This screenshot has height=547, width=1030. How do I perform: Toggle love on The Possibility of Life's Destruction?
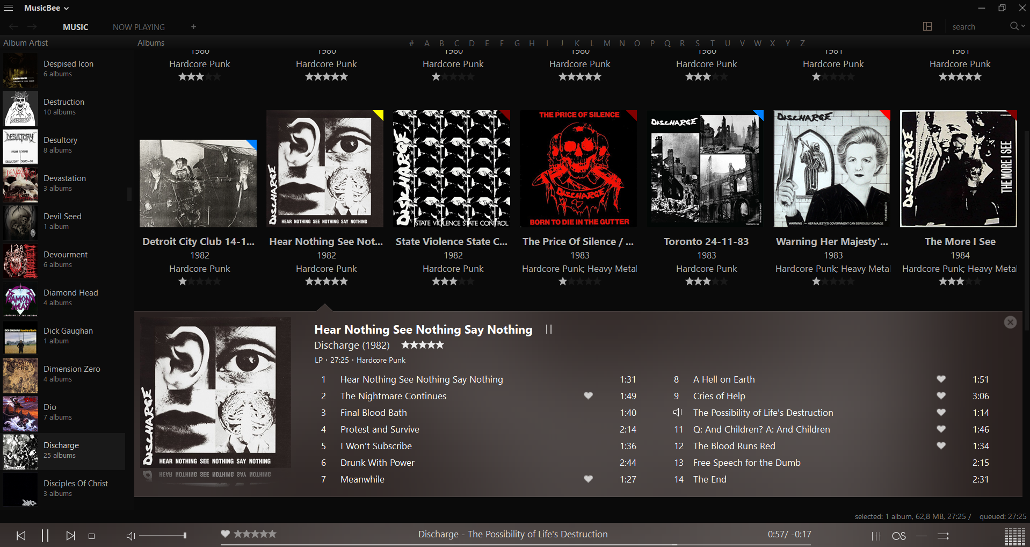941,413
